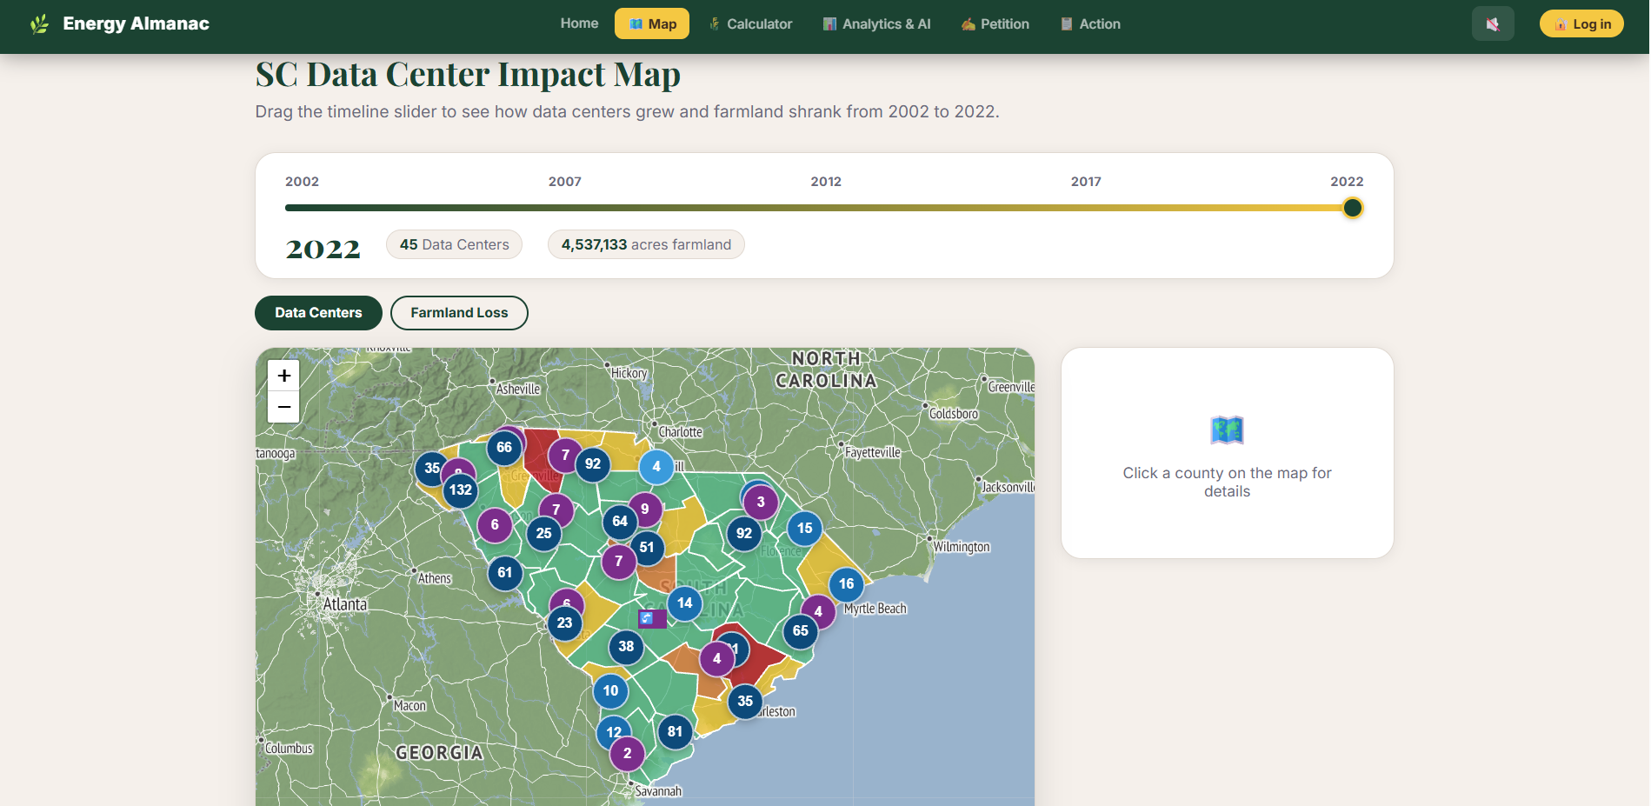Click the 45 Data Centers chip
Screen dimensions: 1651x806
coord(455,244)
